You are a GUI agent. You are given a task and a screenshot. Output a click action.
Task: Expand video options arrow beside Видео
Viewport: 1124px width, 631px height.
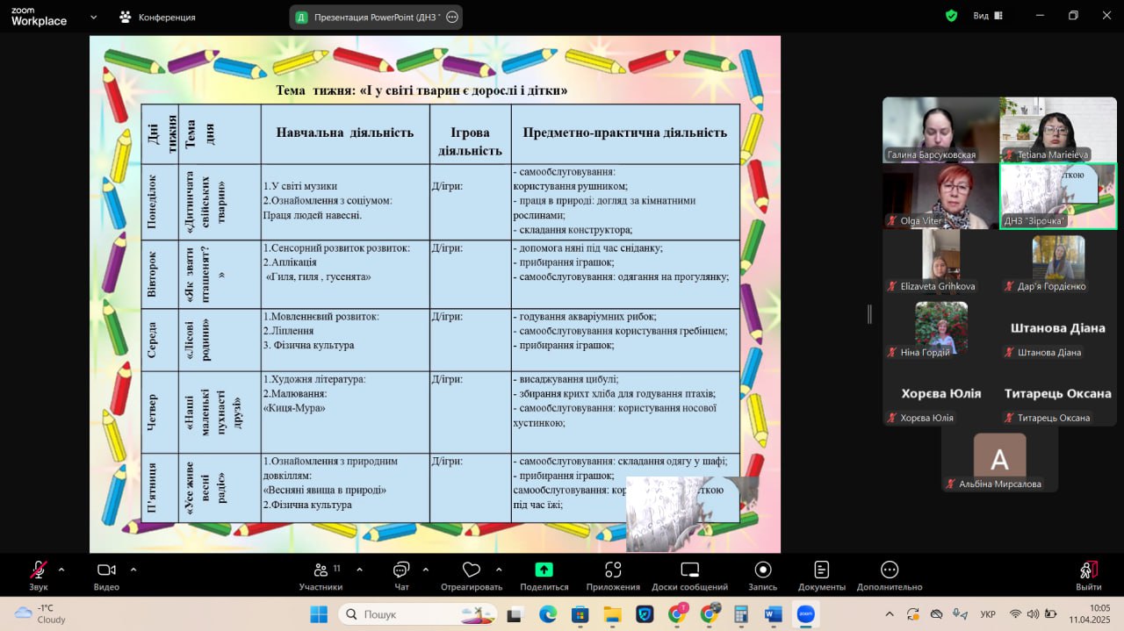coord(133,569)
